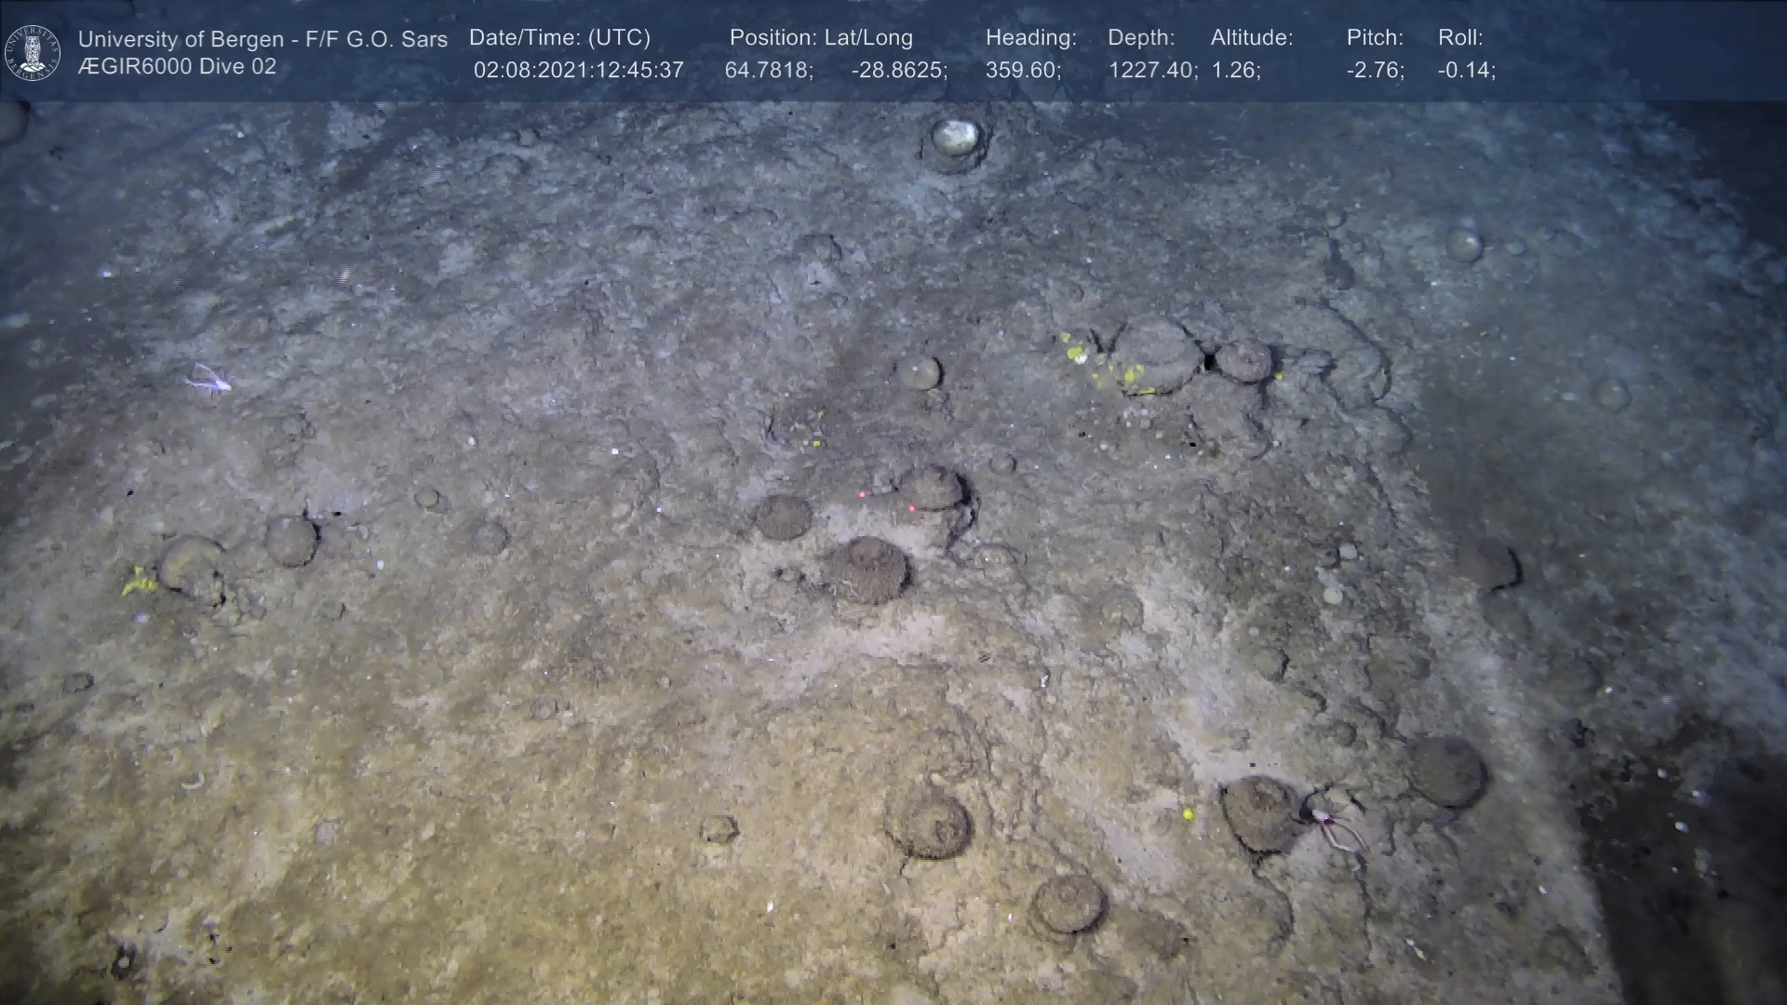
Task: Select the heading value 359.60
Action: click(x=1022, y=71)
